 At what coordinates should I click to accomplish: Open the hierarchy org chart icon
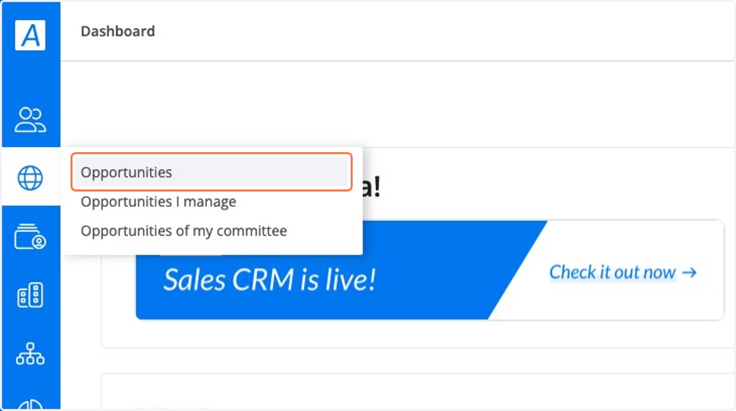click(x=30, y=354)
